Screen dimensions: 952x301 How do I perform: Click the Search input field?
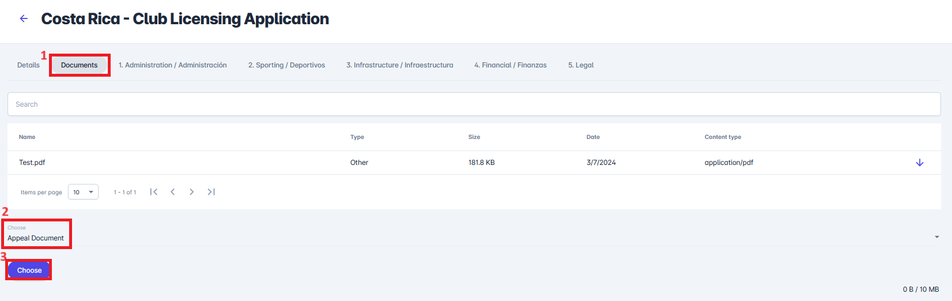point(474,104)
